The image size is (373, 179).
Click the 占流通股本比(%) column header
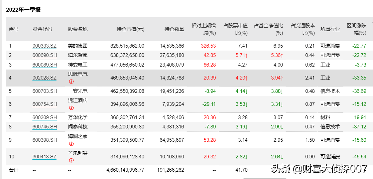(303, 29)
